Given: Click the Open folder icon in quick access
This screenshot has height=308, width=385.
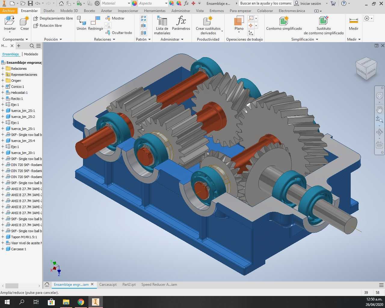Looking at the screenshot, I should 23,3.
